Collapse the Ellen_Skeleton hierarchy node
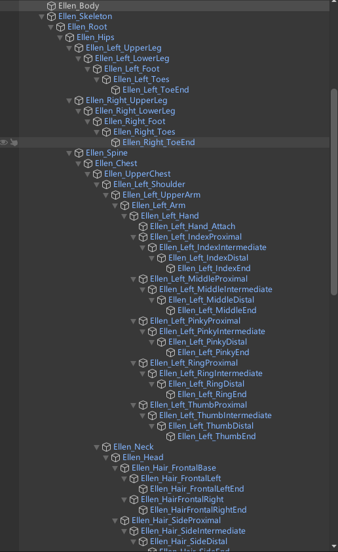 tap(41, 16)
